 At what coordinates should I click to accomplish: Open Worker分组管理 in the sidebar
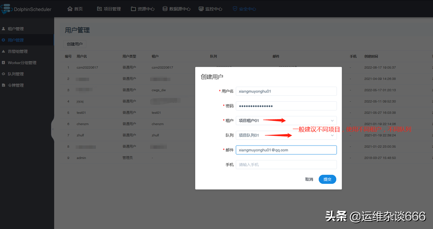[x=22, y=62]
